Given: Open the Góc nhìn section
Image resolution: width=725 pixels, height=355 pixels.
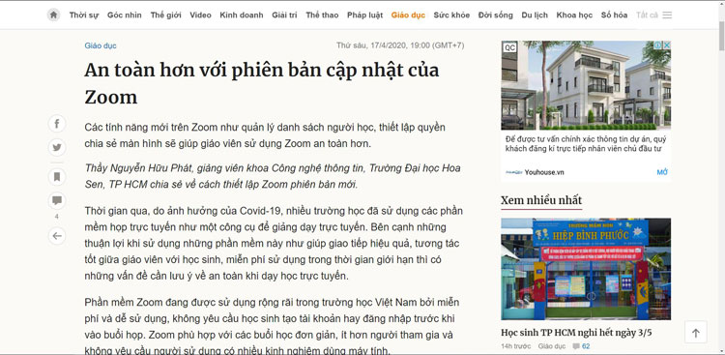Looking at the screenshot, I should [125, 15].
